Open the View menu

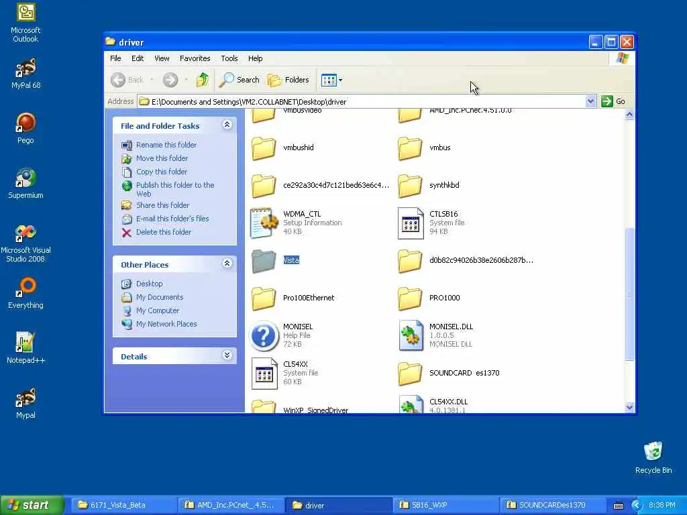(x=162, y=58)
